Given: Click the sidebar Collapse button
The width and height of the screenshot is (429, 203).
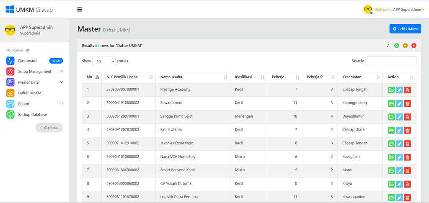Looking at the screenshot, I should click(x=49, y=128).
